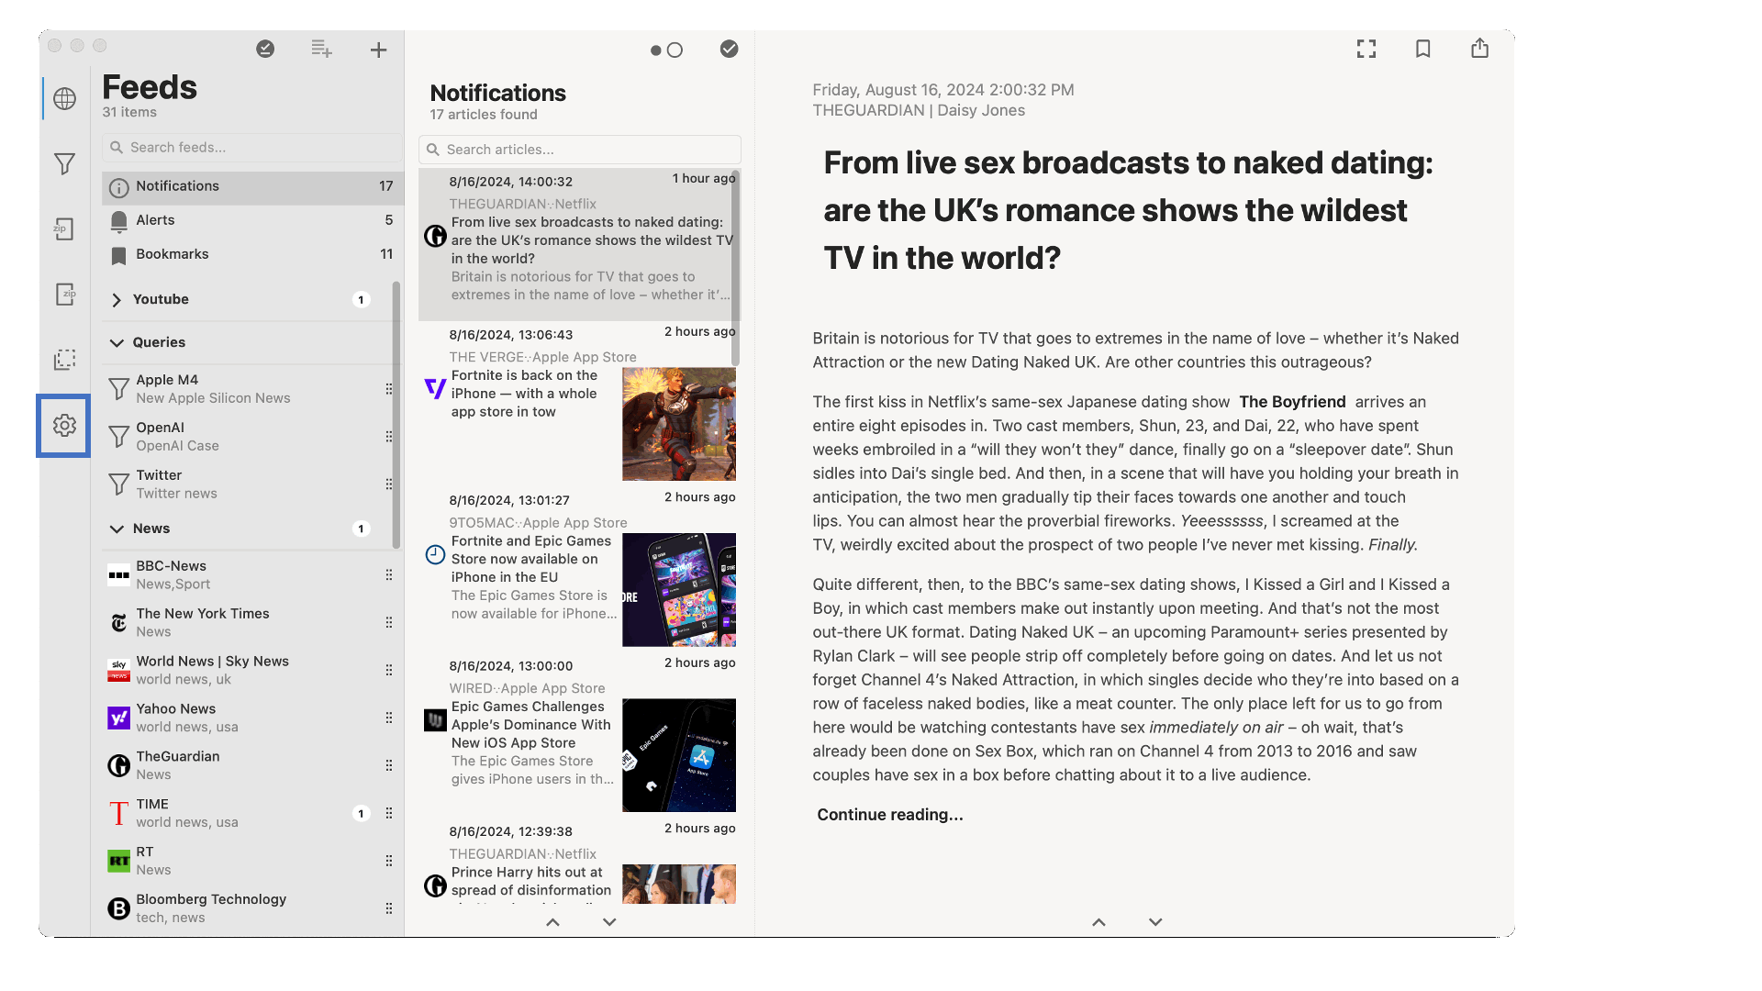Enter fullscreen reading mode
1762x991 pixels.
point(1366,49)
